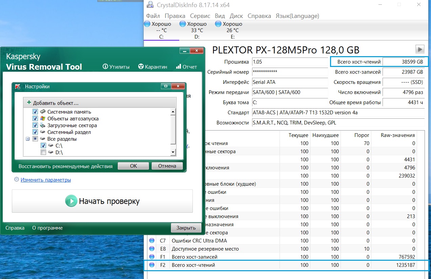Click Отмена in the Настройки dialog
The image size is (431, 279).
167,166
